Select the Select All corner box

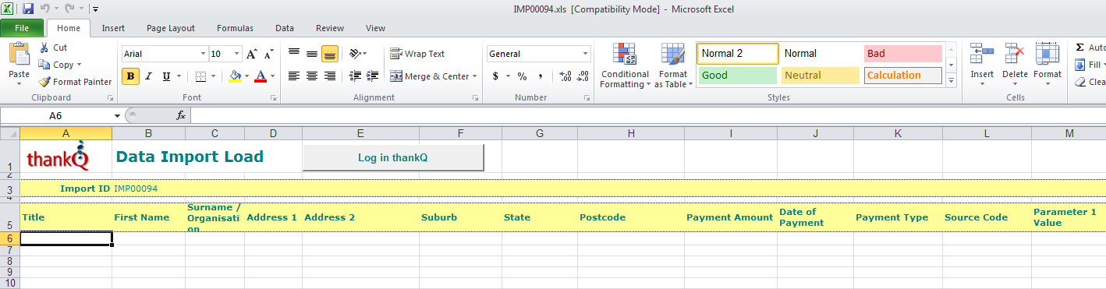(x=10, y=133)
